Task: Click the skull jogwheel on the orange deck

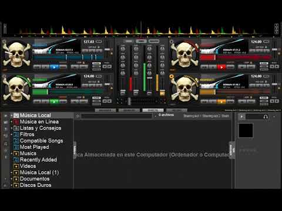Action: coord(184,89)
